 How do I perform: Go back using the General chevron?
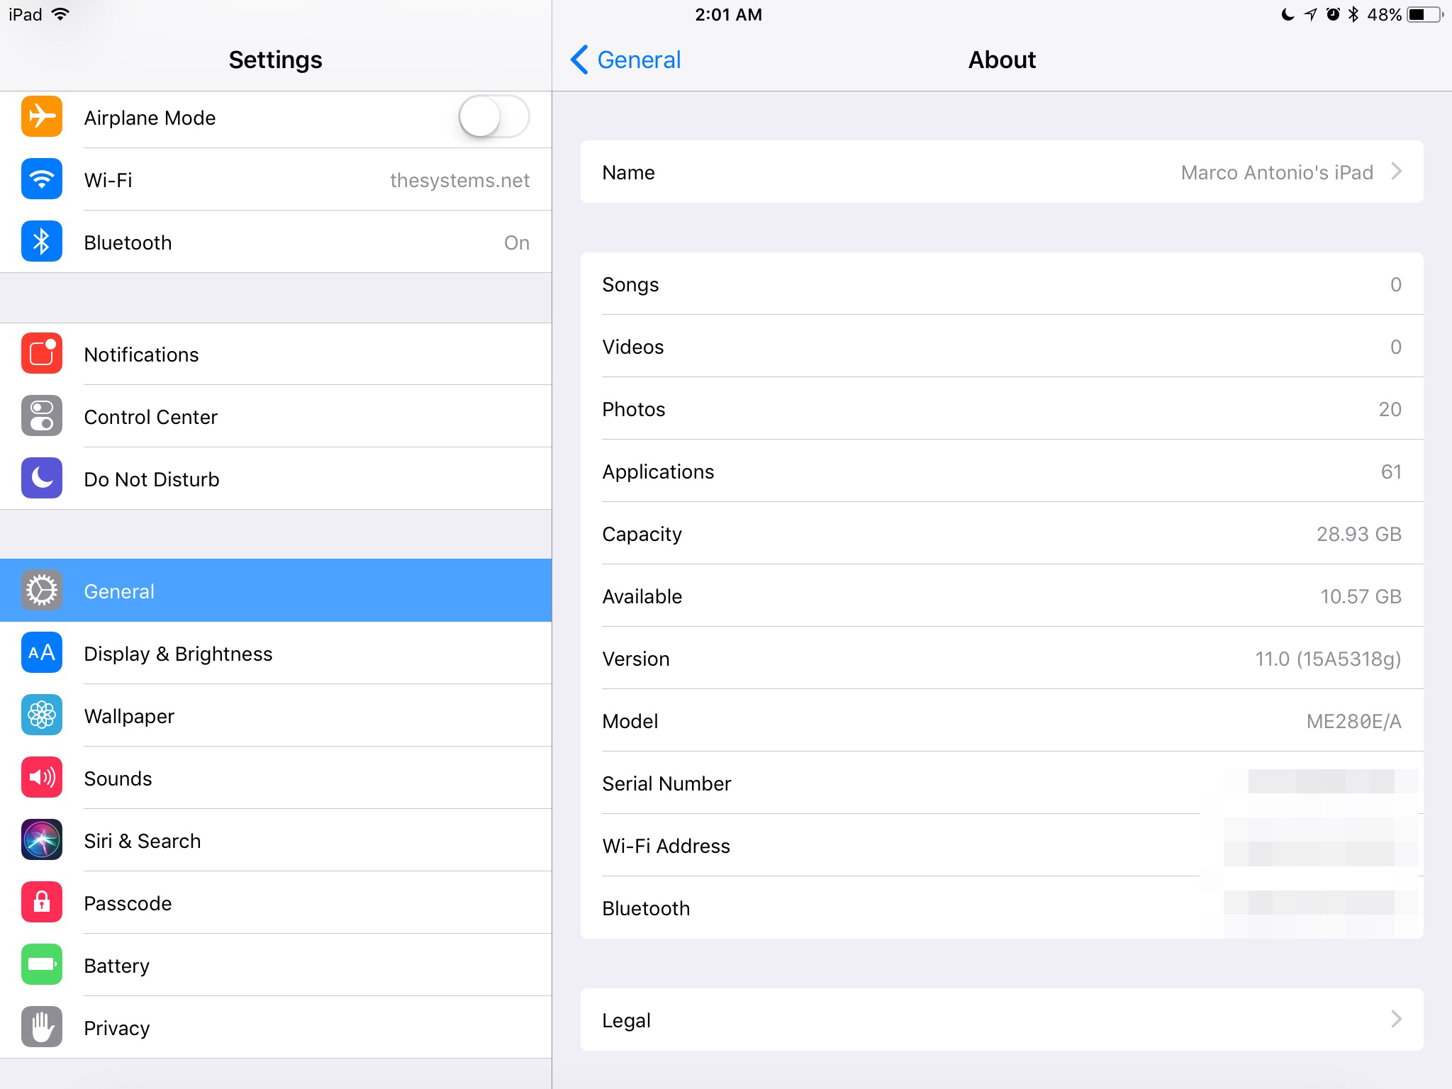coord(579,60)
